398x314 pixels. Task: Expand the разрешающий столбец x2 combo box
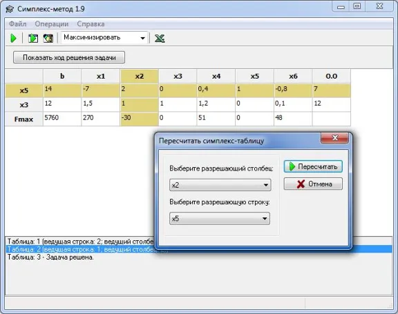click(220, 185)
